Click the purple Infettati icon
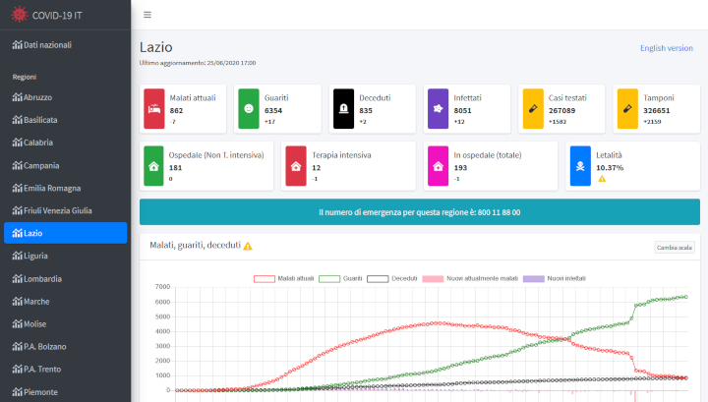The height and width of the screenshot is (402, 708). [x=438, y=108]
